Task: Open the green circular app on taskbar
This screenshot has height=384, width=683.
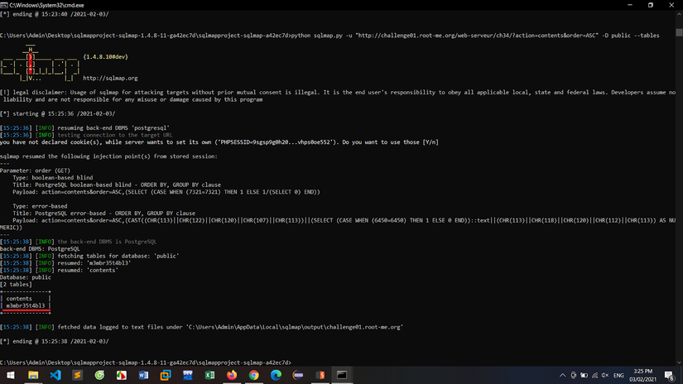Action: coord(99,375)
